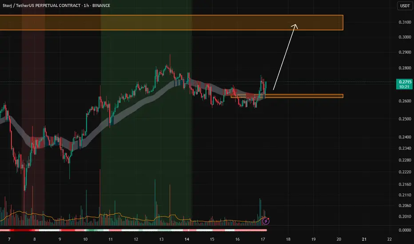Image resolution: width=414 pixels, height=244 pixels.
Task: Click date 18 on time axis
Action: pyautogui.click(x=288, y=239)
